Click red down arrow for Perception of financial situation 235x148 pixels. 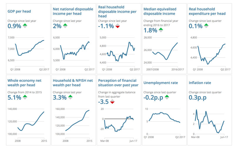tap(112, 101)
